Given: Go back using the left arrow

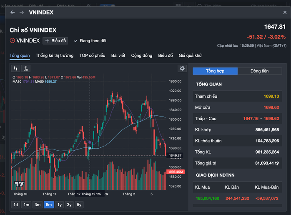Looking at the screenshot, I should (13, 13).
